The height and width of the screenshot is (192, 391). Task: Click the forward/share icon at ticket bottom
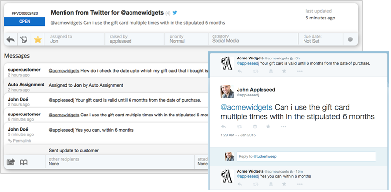coord(11,162)
